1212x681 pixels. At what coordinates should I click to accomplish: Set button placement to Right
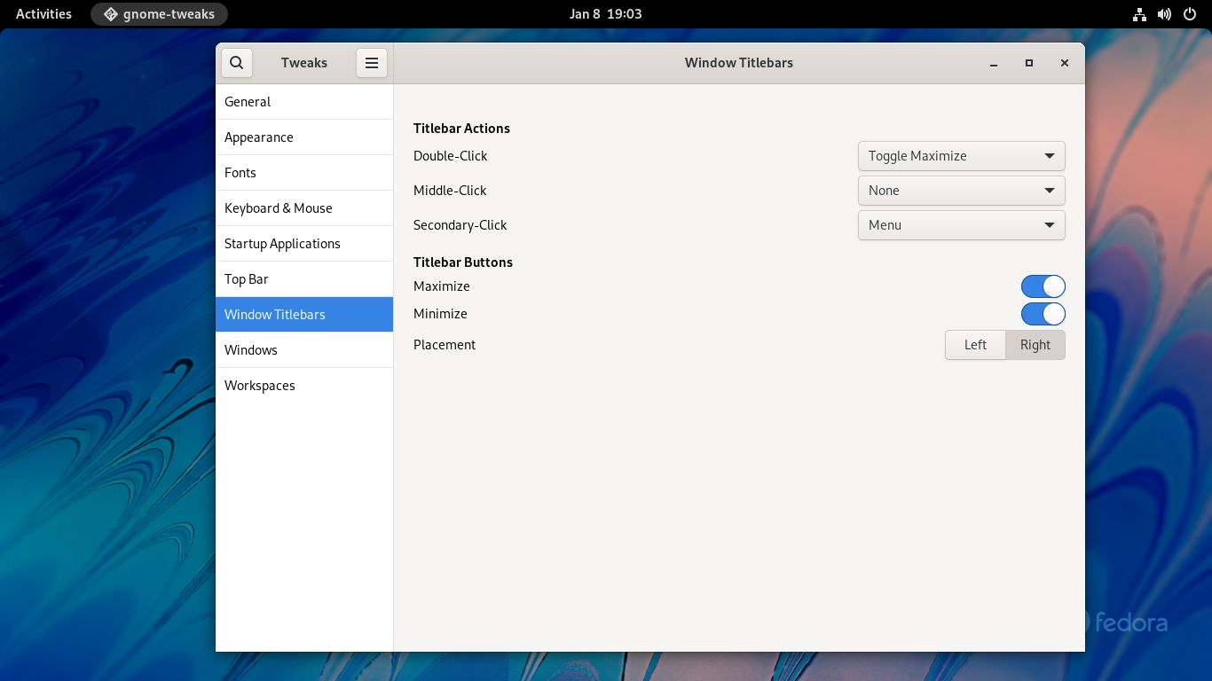(1035, 345)
